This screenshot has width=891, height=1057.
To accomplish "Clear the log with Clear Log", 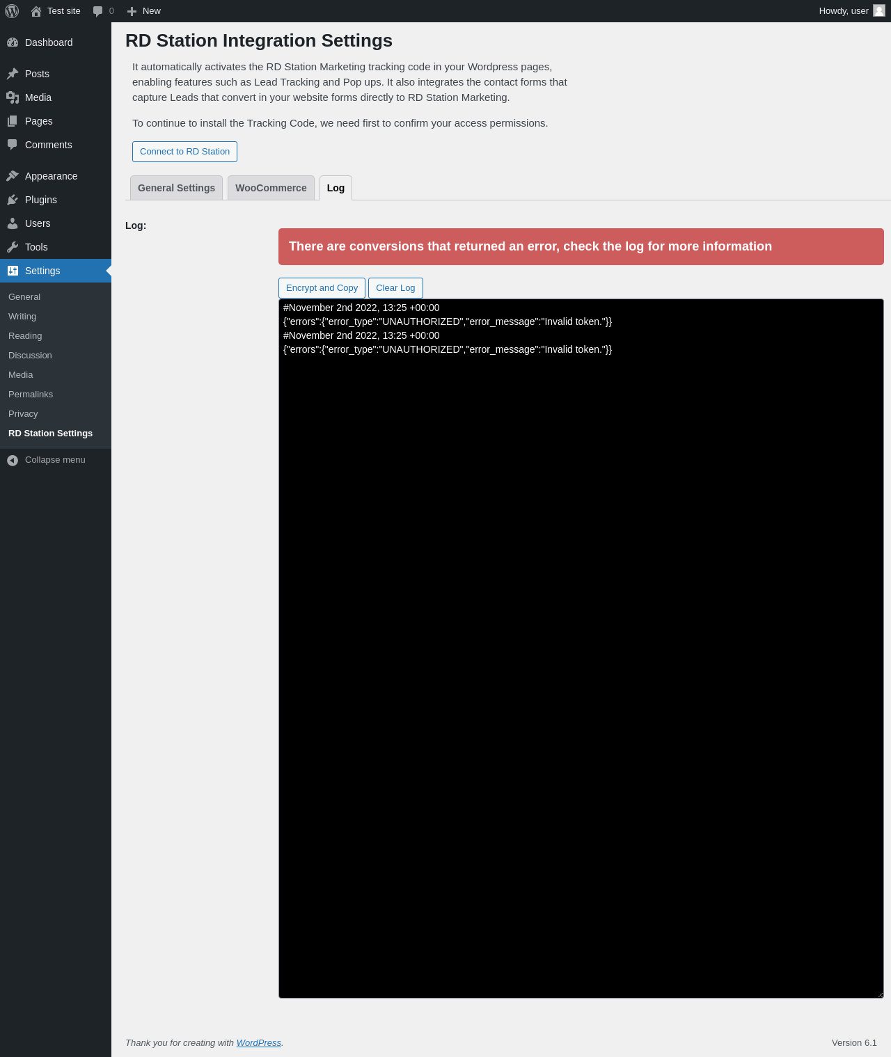I will point(395,288).
